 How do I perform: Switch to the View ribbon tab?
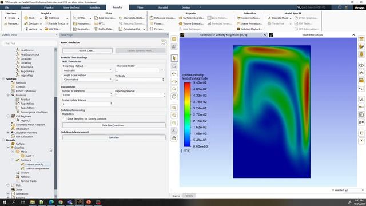click(x=140, y=7)
